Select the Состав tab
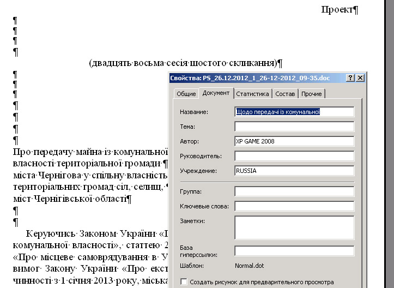The height and width of the screenshot is (288, 394). 285,94
